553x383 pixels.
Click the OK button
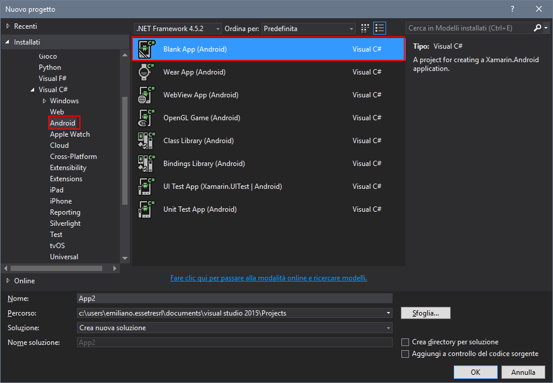pyautogui.click(x=475, y=372)
